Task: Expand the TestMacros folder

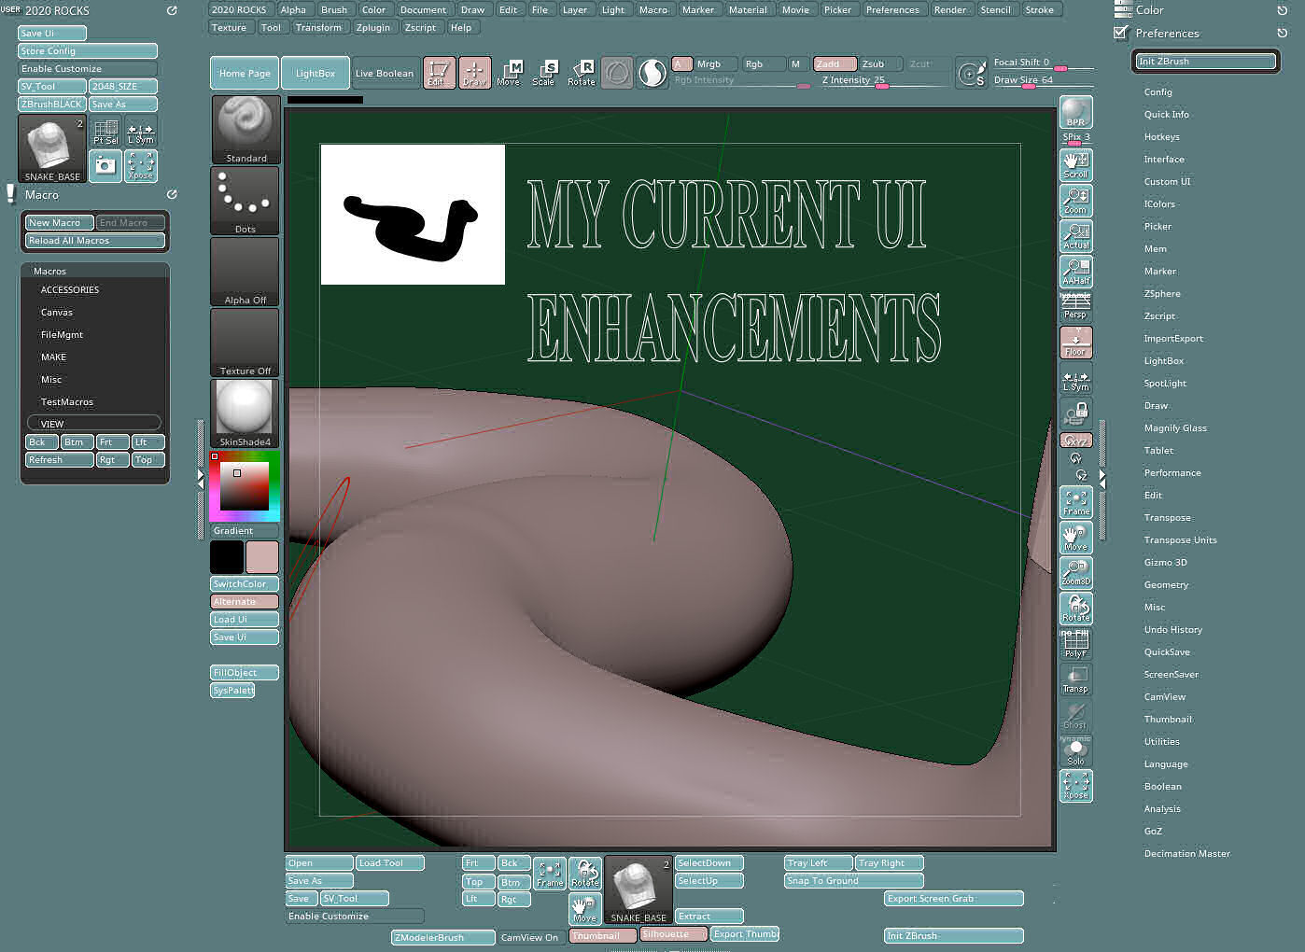Action: [x=66, y=401]
